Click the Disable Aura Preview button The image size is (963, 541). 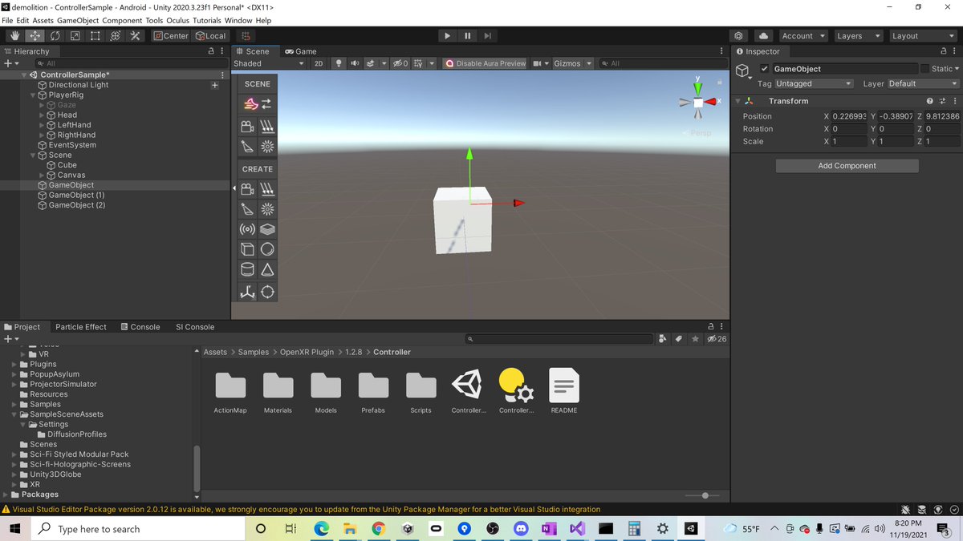(485, 63)
